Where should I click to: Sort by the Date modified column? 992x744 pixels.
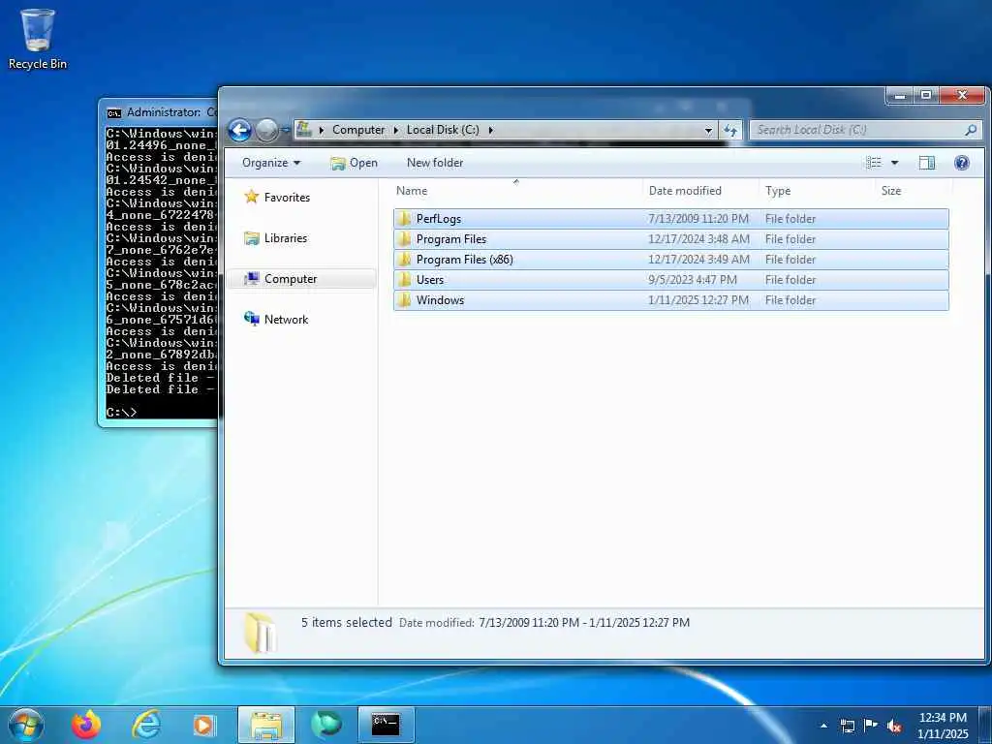701,191
